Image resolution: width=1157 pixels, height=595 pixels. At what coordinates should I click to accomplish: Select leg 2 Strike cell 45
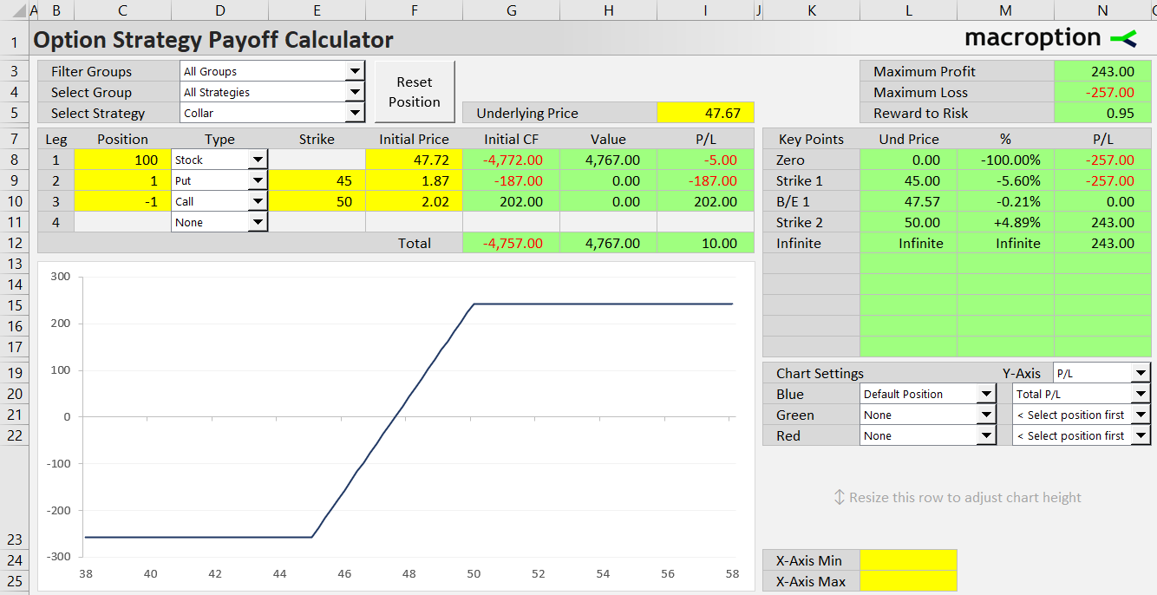pyautogui.click(x=317, y=180)
